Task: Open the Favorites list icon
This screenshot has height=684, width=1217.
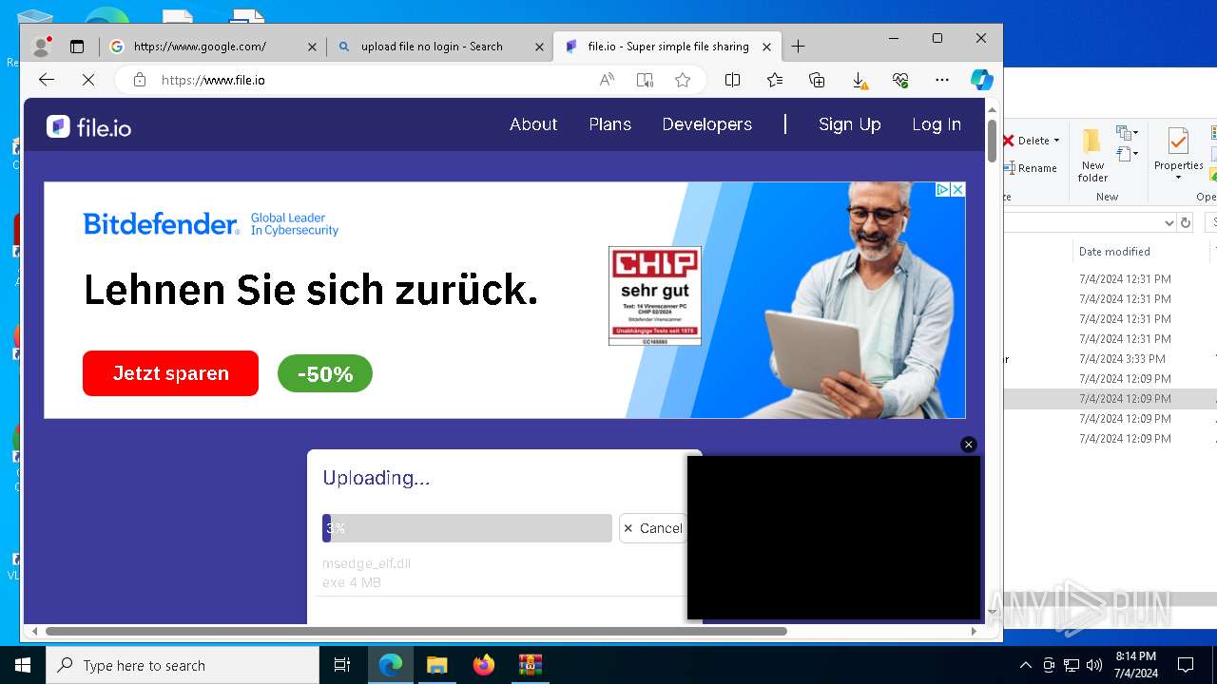Action: coord(775,81)
